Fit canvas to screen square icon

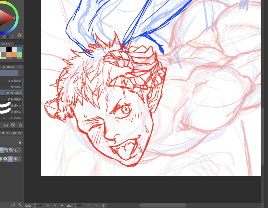click(x=62, y=205)
